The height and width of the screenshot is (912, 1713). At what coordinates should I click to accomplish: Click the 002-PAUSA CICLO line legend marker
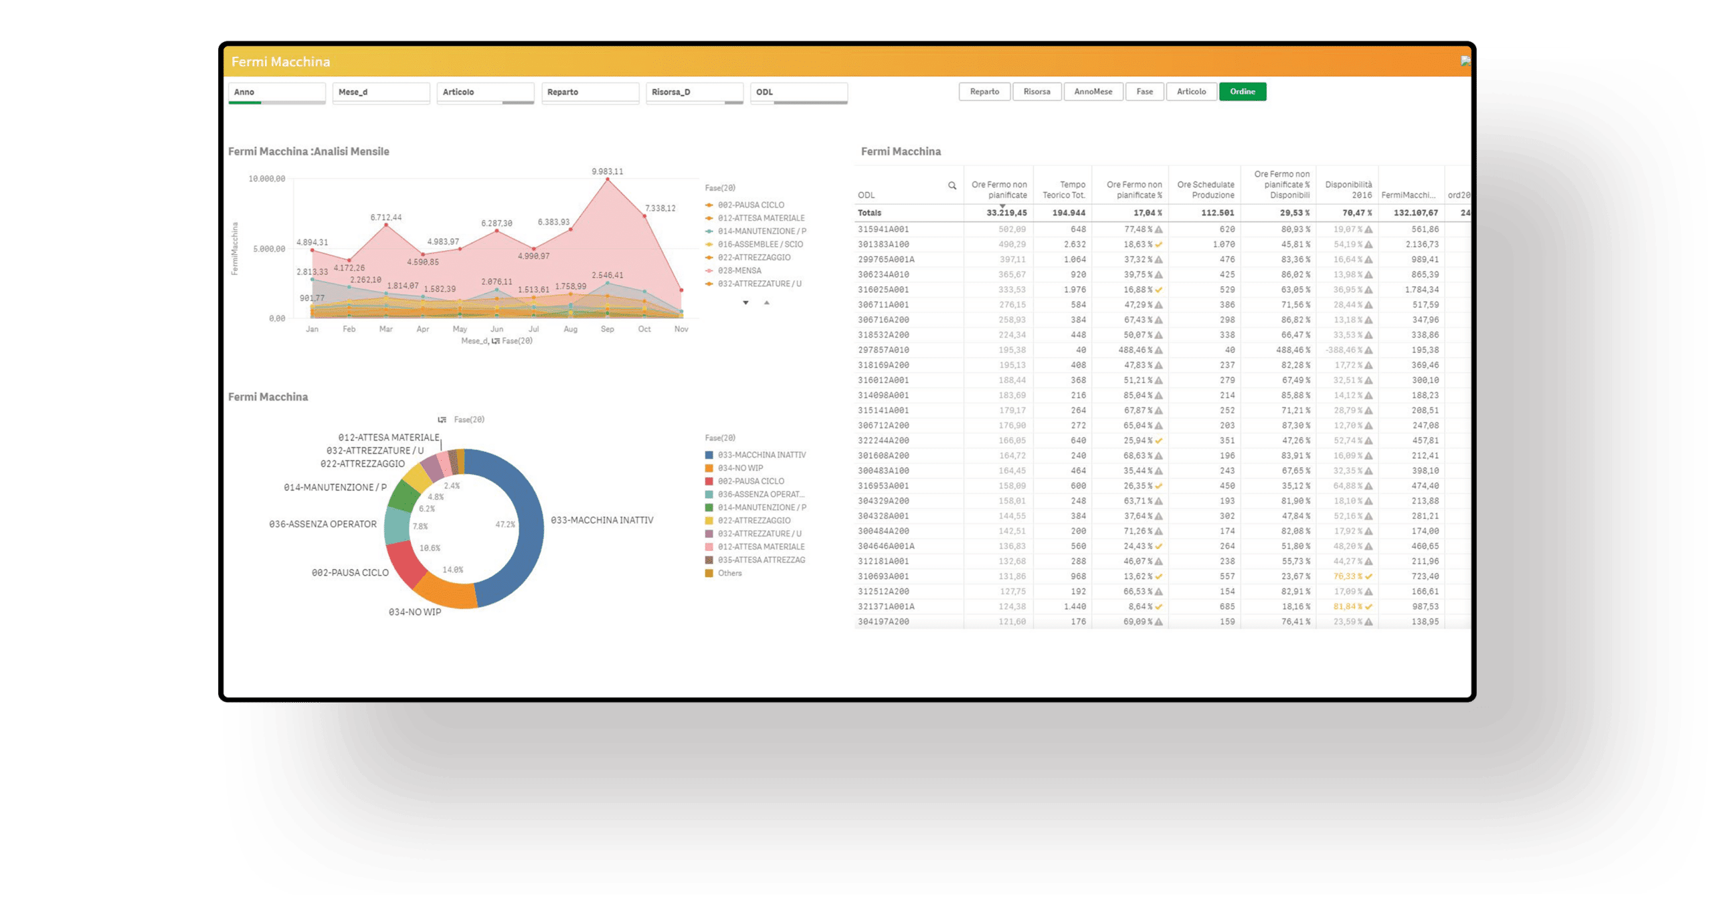pos(709,205)
